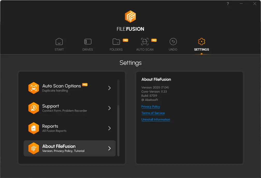Open the Privacy Policy link
This screenshot has width=261, height=178.
[x=150, y=107]
